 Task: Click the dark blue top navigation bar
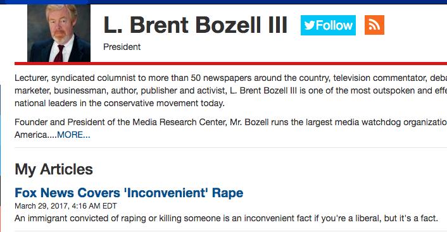[x=223, y=2]
